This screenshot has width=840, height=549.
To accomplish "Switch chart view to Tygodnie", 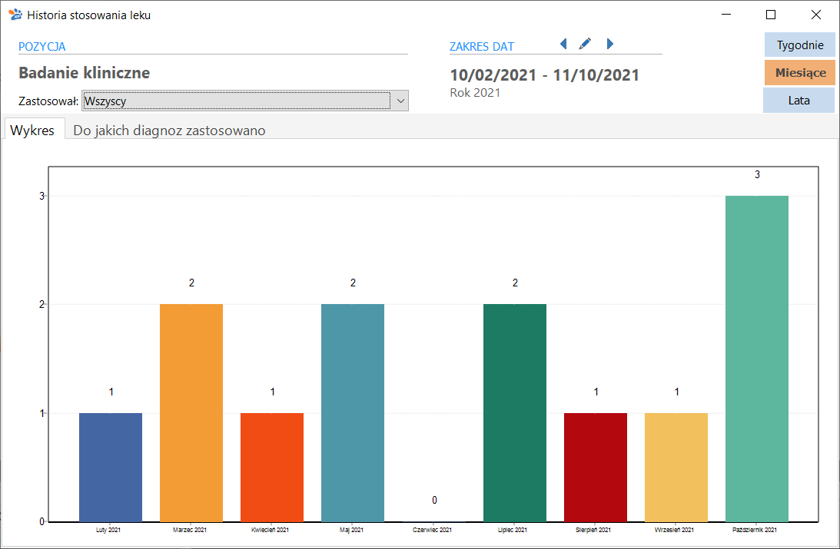I will pos(800,45).
